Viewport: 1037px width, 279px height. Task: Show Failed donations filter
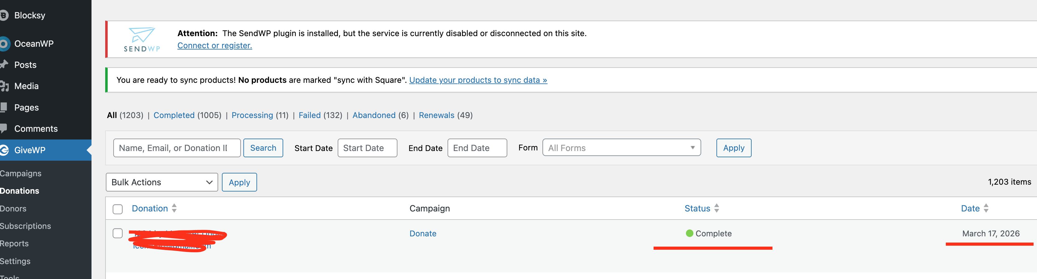(310, 115)
